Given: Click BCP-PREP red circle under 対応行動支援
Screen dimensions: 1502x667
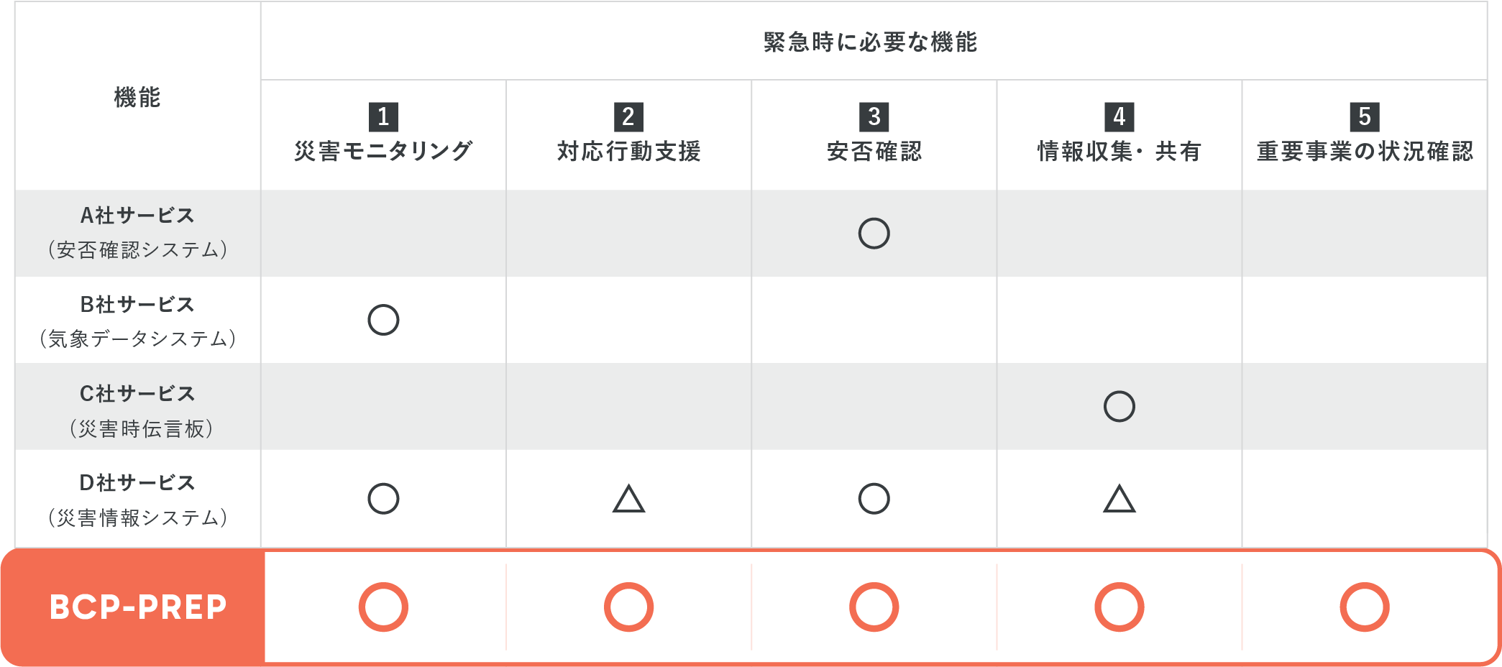Looking at the screenshot, I should [628, 607].
